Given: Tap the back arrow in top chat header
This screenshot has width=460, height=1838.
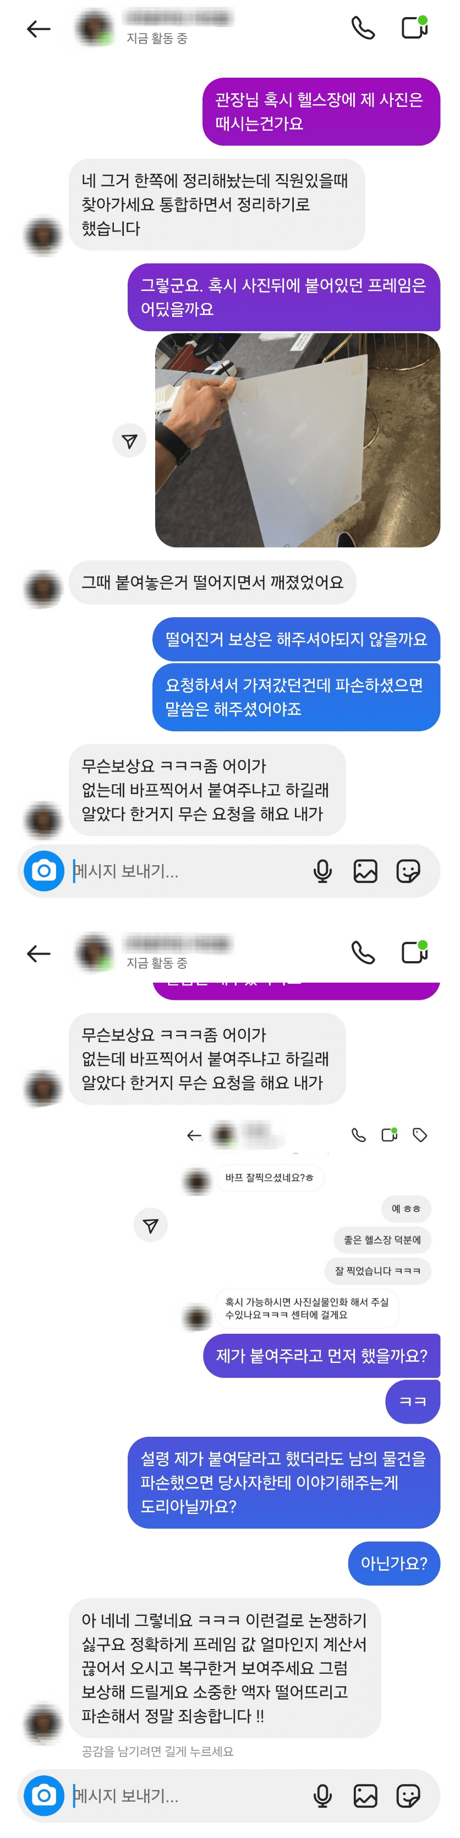Looking at the screenshot, I should pyautogui.click(x=39, y=29).
